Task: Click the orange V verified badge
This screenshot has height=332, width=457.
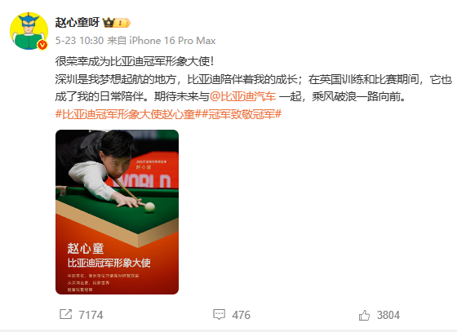Action: [42, 45]
